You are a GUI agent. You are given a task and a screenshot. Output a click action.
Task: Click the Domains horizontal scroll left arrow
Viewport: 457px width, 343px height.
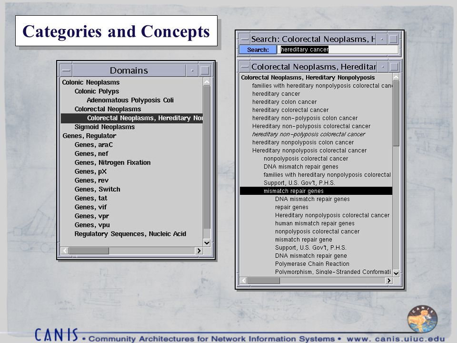click(x=65, y=251)
